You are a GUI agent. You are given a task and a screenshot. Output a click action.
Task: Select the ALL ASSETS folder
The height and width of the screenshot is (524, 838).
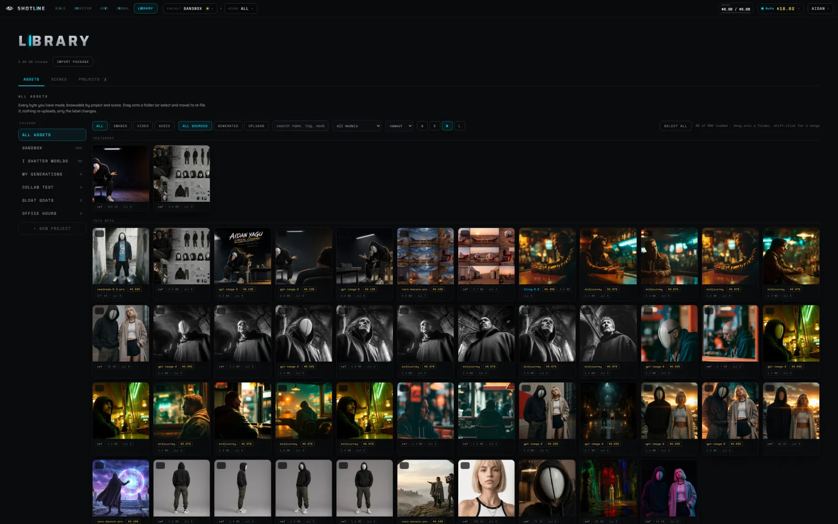pos(52,135)
